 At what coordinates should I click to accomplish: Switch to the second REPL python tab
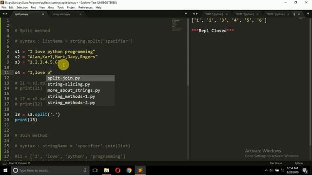pos(245,14)
